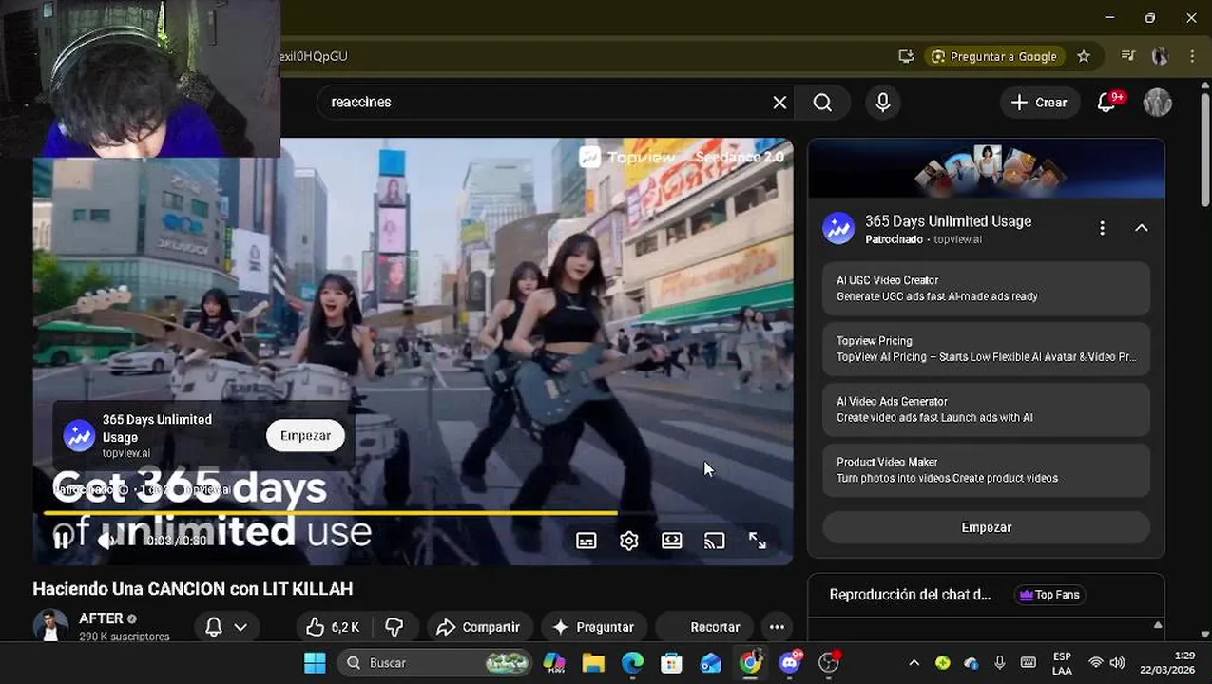Open more actions three-dot button
The image size is (1212, 684).
(777, 627)
